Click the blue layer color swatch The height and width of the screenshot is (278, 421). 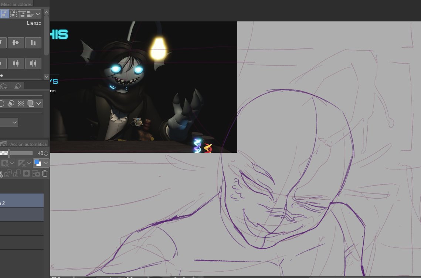click(38, 163)
